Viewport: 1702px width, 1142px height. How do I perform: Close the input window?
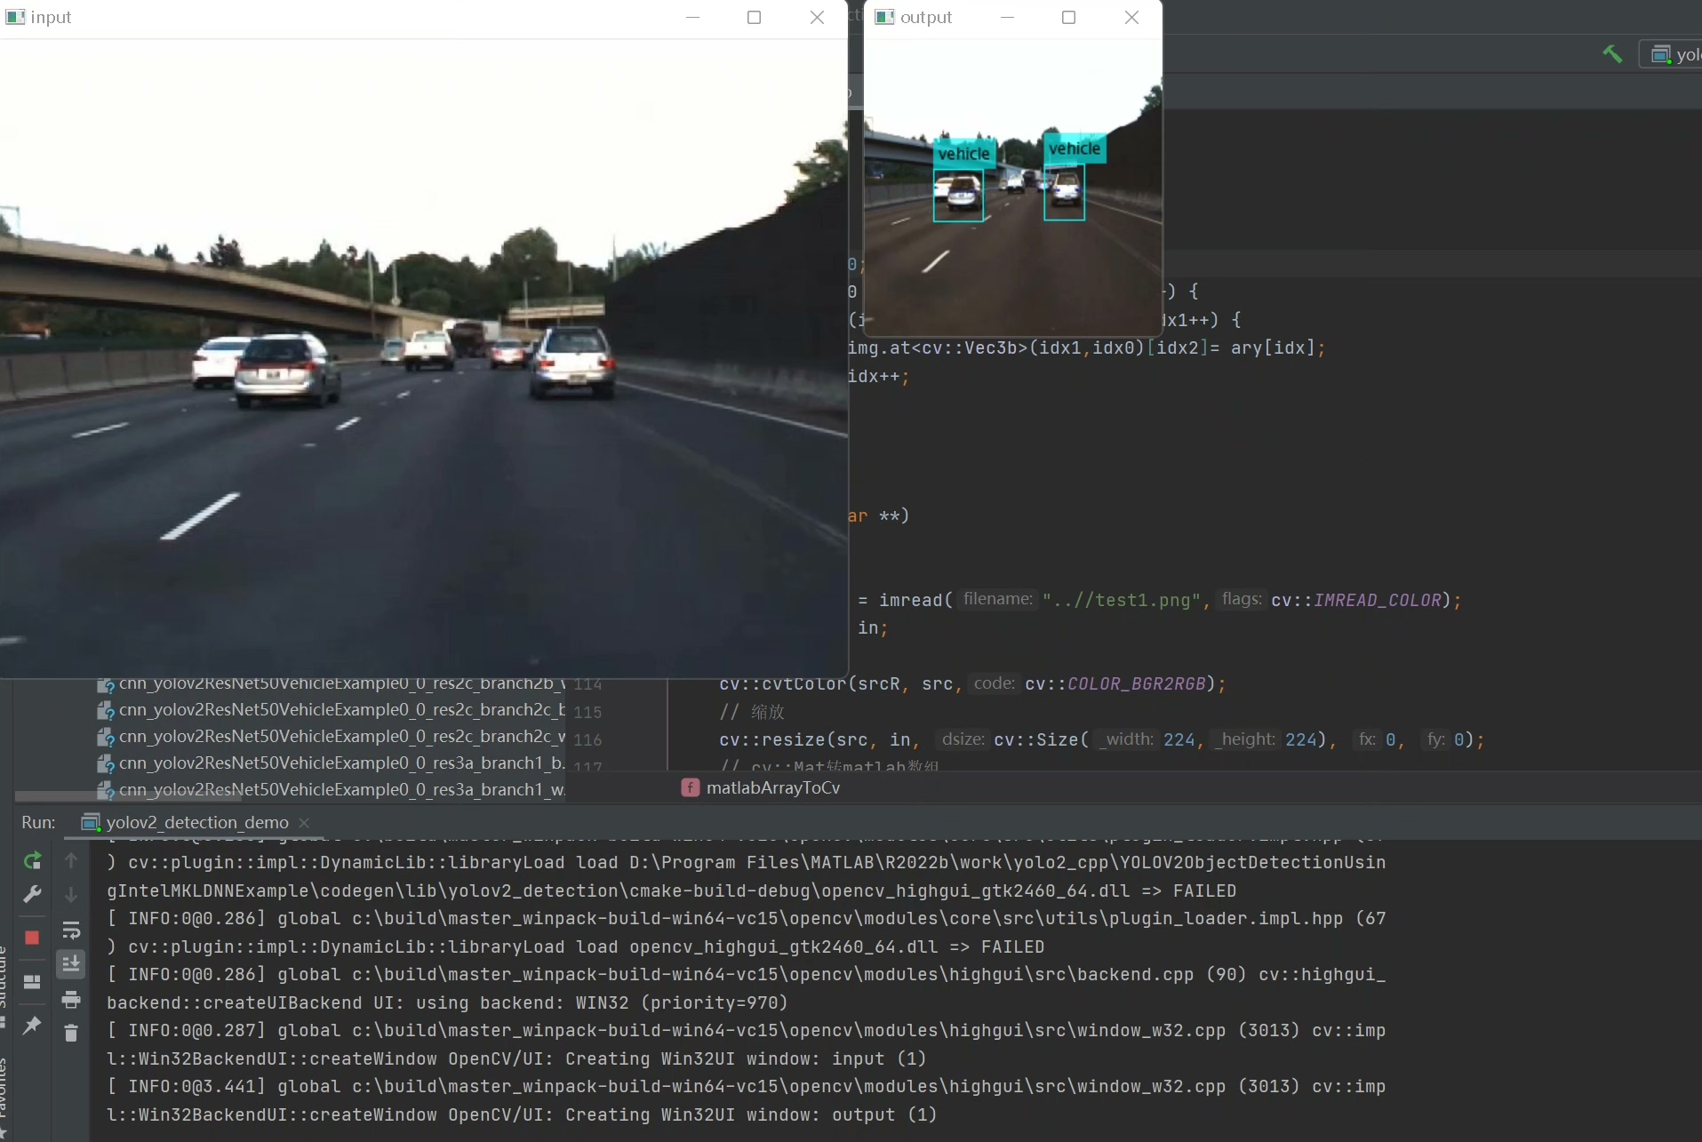817,17
